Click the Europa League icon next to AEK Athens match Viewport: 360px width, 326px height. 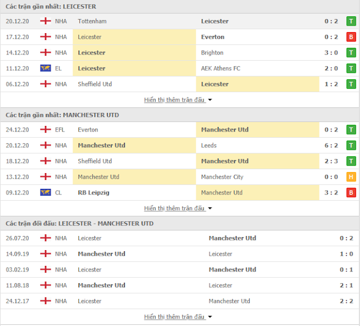point(46,69)
